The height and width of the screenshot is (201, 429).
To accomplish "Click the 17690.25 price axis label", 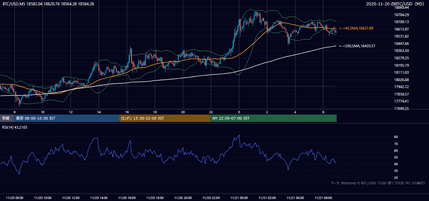I will point(401,109).
